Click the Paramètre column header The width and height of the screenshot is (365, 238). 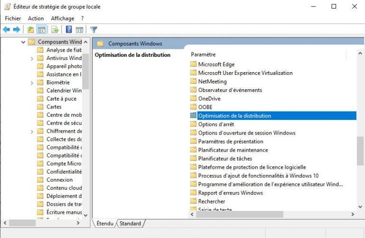[x=203, y=55]
